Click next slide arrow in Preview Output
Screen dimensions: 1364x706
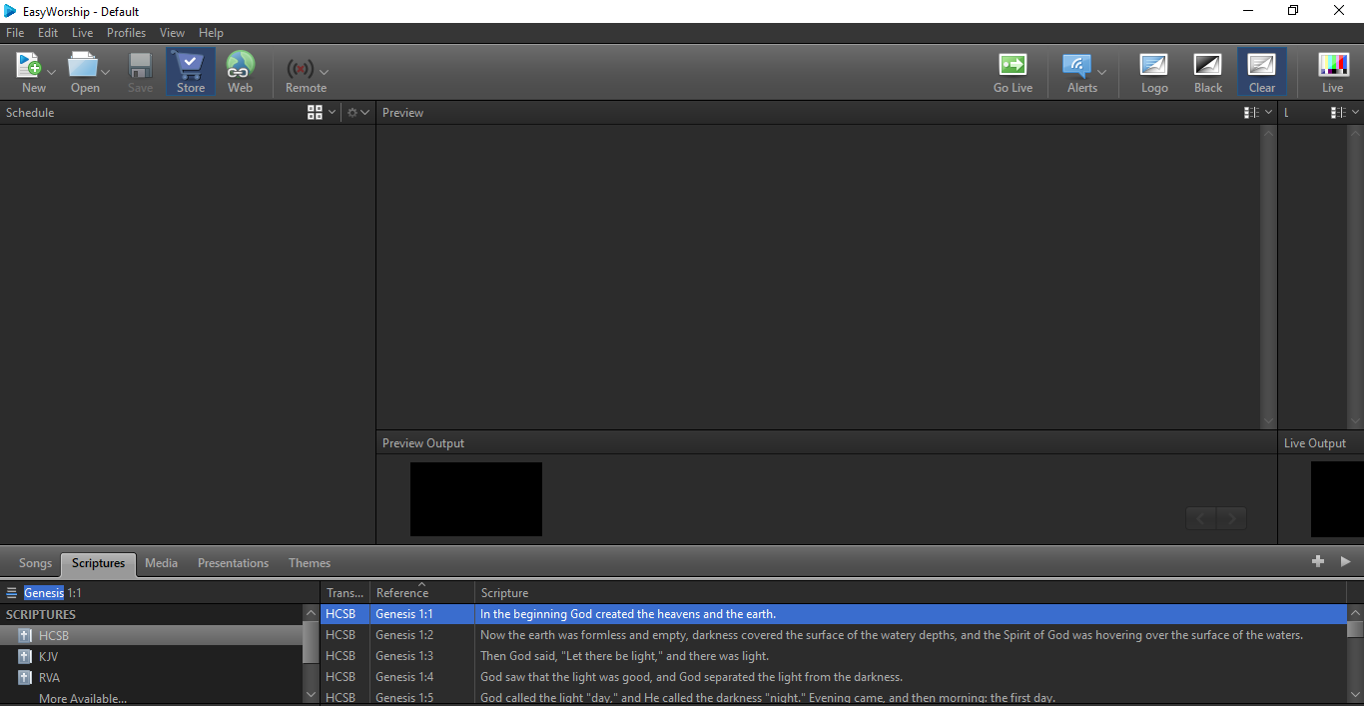point(1232,518)
